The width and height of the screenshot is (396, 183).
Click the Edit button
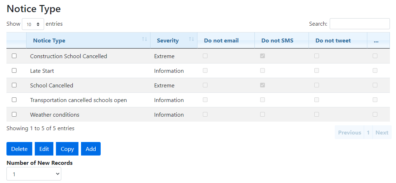(x=44, y=149)
